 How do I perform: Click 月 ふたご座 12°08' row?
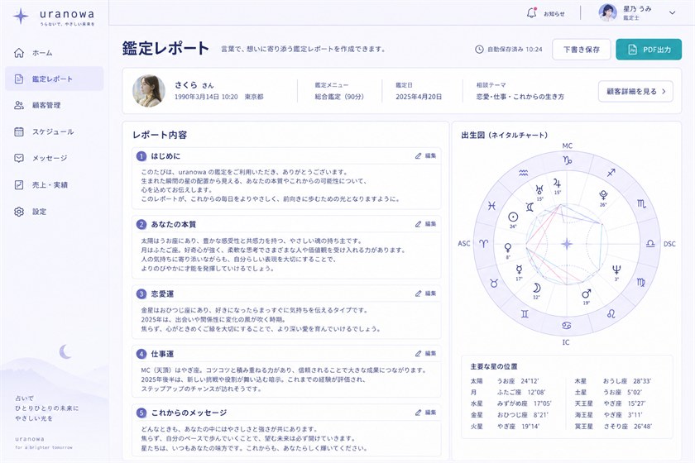click(x=508, y=392)
